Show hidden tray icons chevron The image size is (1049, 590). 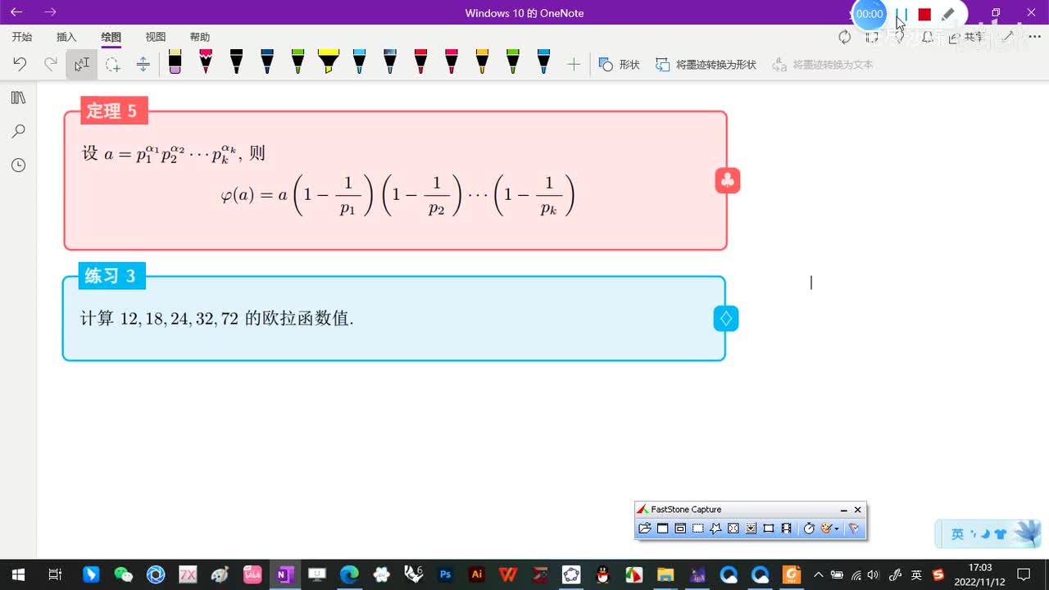(818, 574)
